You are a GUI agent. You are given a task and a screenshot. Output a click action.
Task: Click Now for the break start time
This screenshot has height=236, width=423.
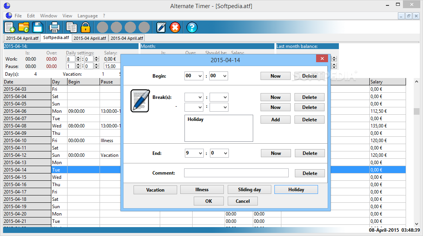point(276,97)
